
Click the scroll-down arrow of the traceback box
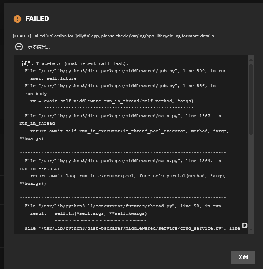[x=251, y=230]
